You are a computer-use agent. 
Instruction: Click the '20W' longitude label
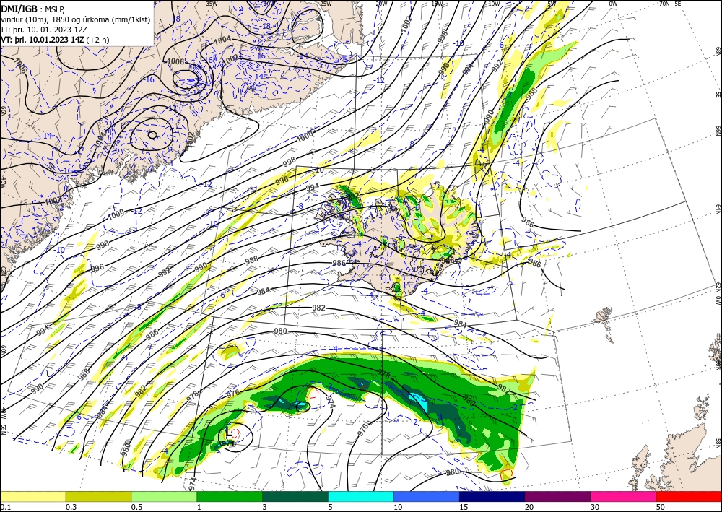tap(380, 4)
